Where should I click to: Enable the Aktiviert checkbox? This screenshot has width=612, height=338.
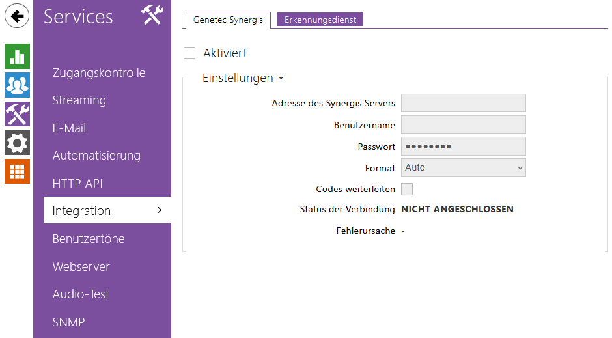[x=189, y=53]
